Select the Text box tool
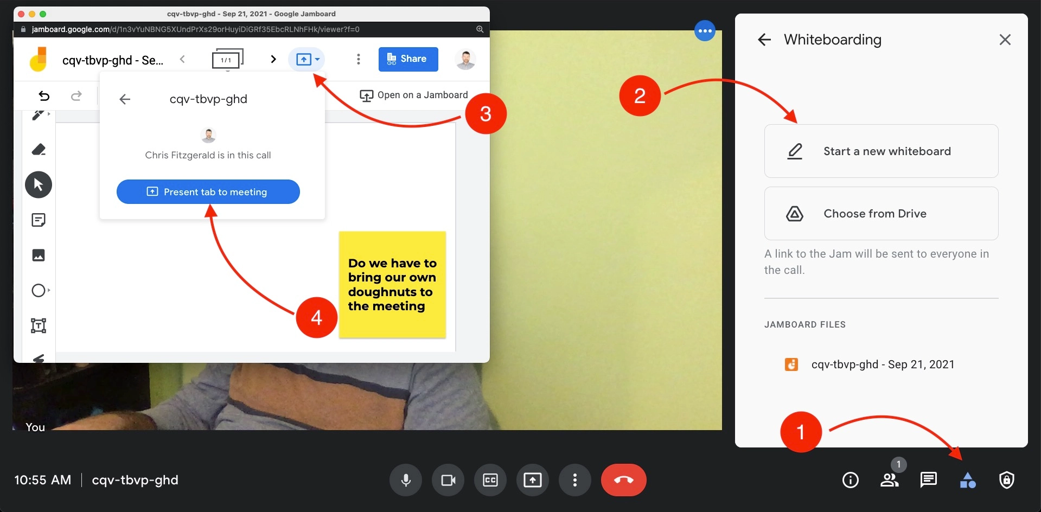Image resolution: width=1041 pixels, height=512 pixels. pyautogui.click(x=39, y=326)
